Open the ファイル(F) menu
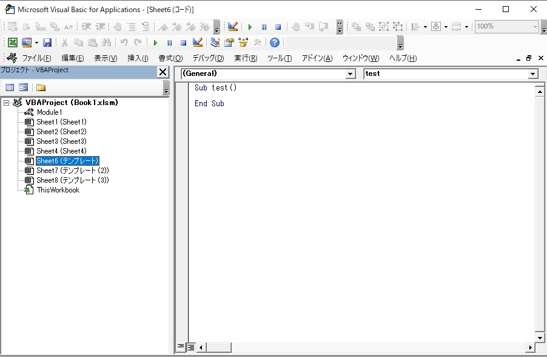The height and width of the screenshot is (357, 547). (x=36, y=58)
